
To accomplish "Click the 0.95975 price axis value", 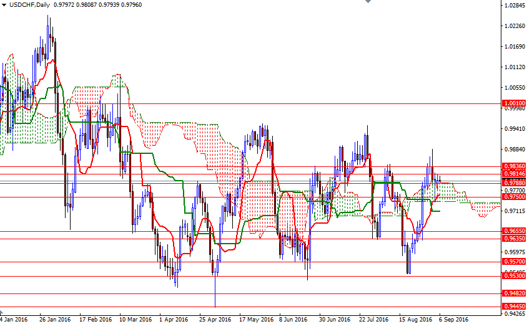I will 515,252.
